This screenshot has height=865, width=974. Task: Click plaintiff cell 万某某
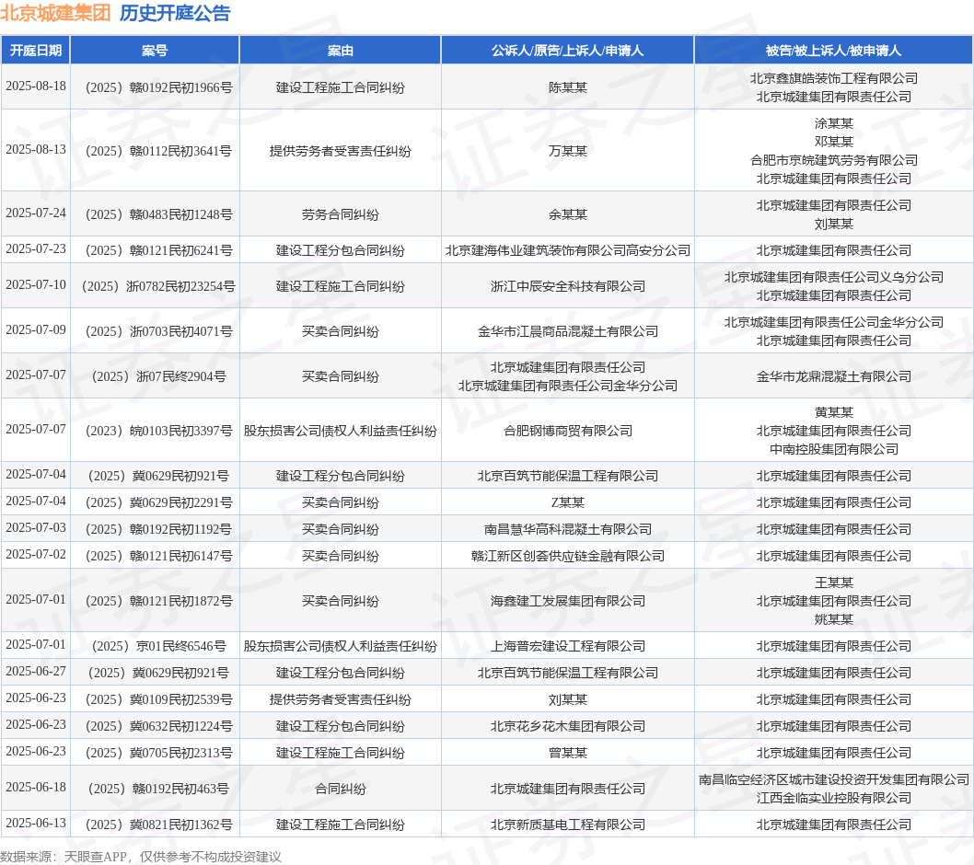pos(568,151)
